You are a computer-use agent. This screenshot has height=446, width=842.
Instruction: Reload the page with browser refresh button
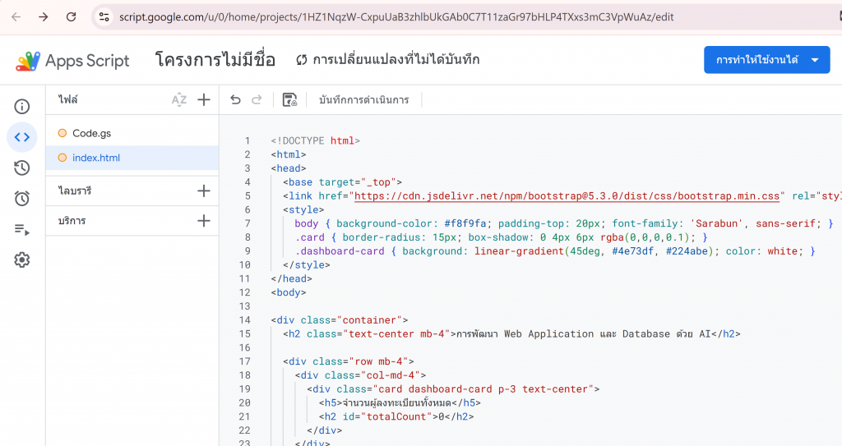(x=72, y=16)
